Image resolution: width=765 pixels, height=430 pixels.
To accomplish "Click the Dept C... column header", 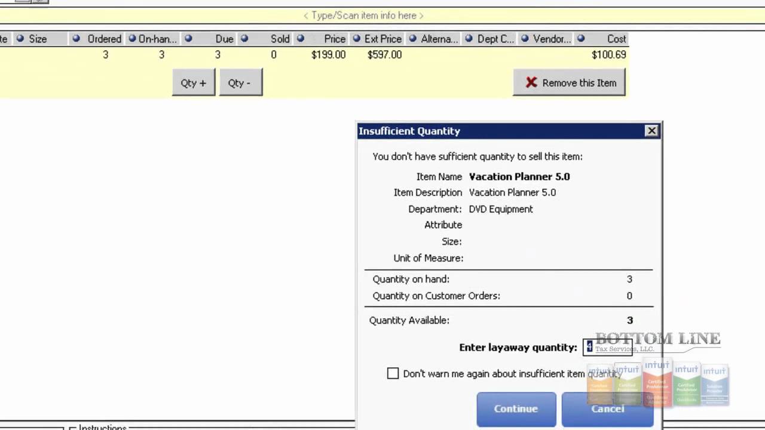I will pos(489,39).
